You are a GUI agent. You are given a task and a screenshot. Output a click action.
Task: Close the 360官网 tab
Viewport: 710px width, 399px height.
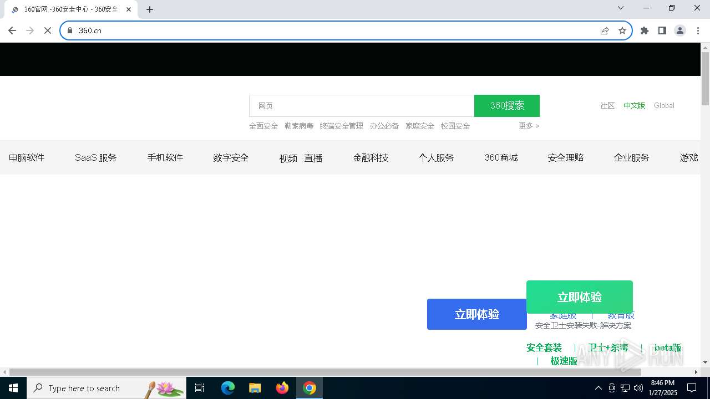(129, 9)
